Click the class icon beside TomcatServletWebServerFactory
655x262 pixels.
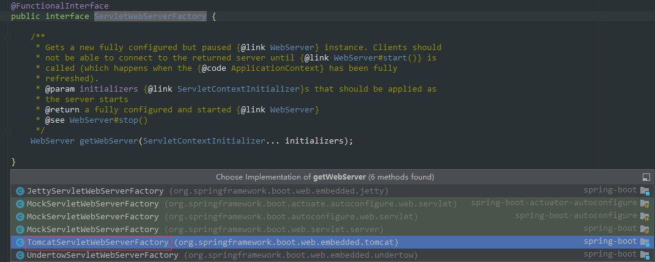pyautogui.click(x=20, y=242)
